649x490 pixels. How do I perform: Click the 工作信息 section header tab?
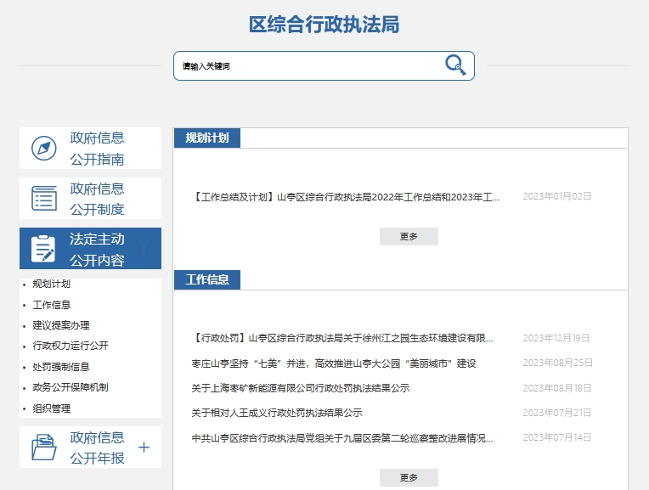[x=207, y=279]
